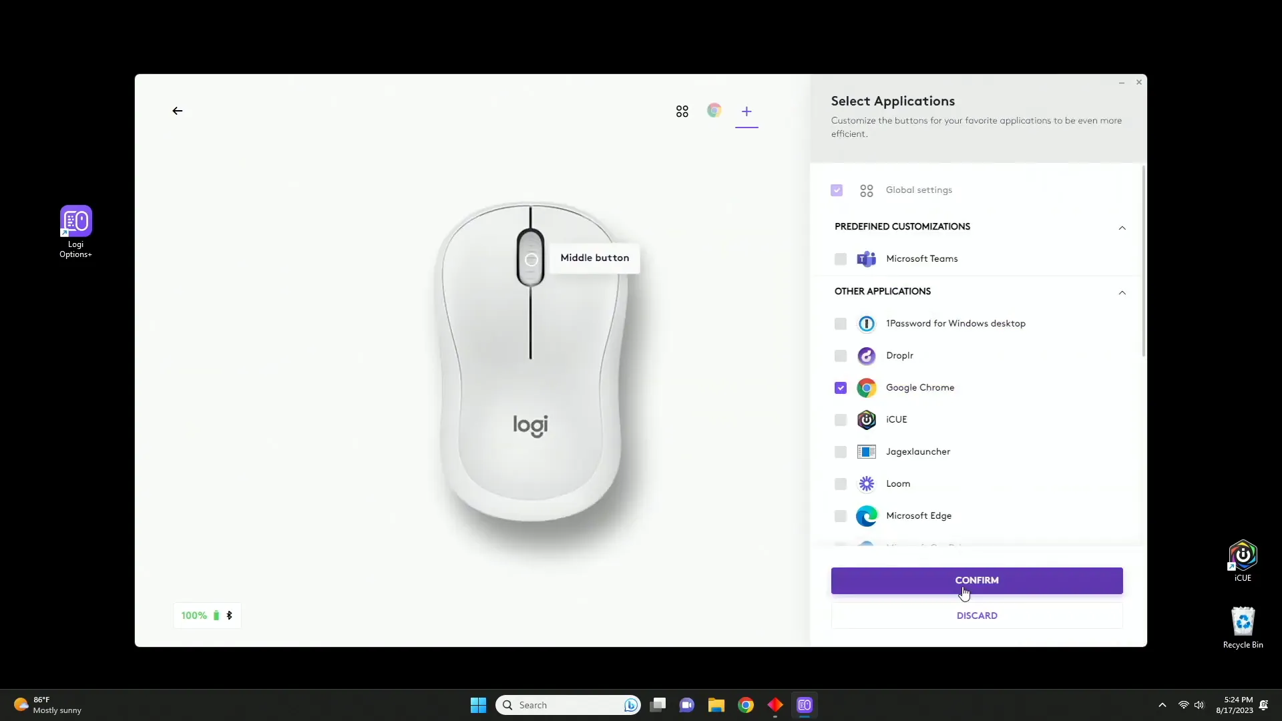The height and width of the screenshot is (721, 1282).
Task: Enable the Microsoft Teams checkbox
Action: (841, 259)
